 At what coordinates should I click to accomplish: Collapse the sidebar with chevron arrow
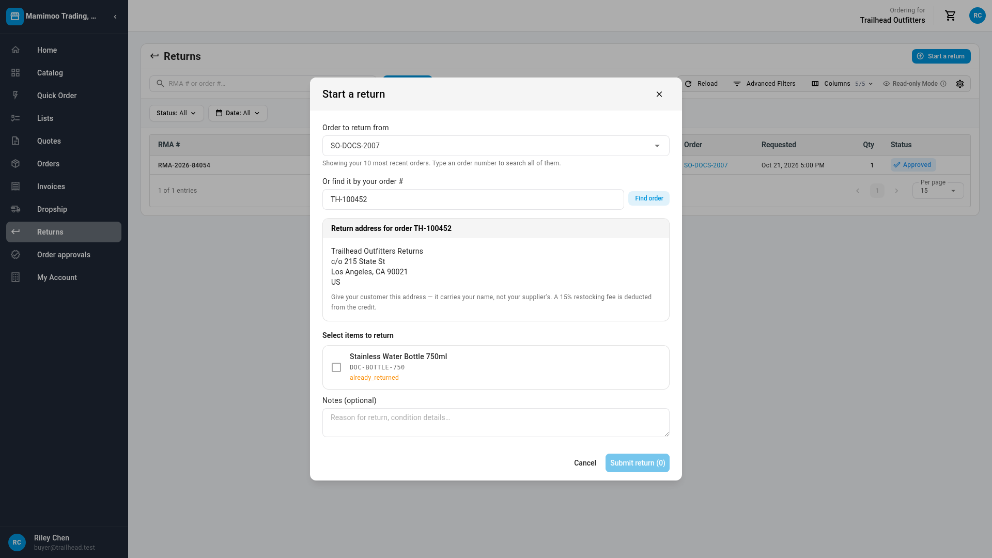115,17
